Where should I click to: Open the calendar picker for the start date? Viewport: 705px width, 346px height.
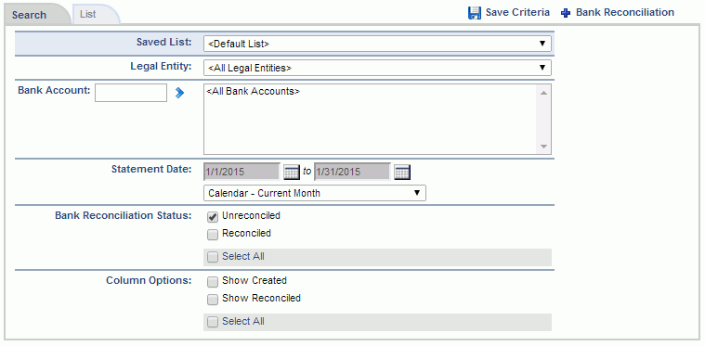[292, 172]
